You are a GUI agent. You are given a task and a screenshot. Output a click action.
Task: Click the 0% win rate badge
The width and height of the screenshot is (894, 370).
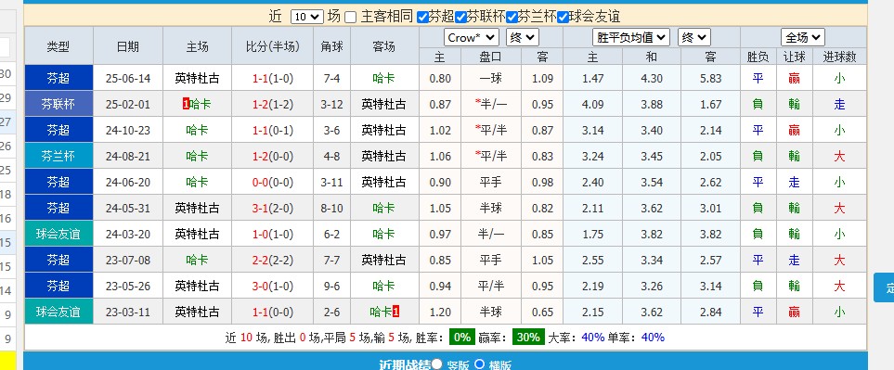461,337
